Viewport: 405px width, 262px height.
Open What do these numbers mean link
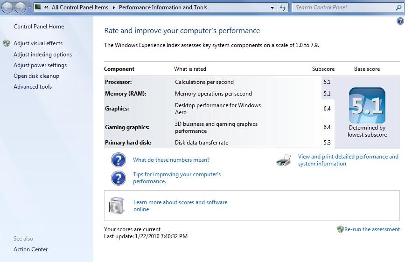[171, 160]
